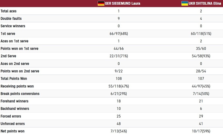Select Siegemund's backhand winners value 10

[119, 109]
